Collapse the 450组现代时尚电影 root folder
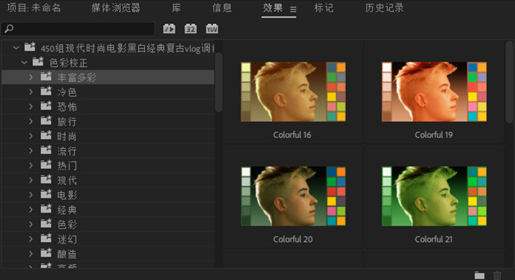Screen dimensions: 515x280 click(x=16, y=48)
